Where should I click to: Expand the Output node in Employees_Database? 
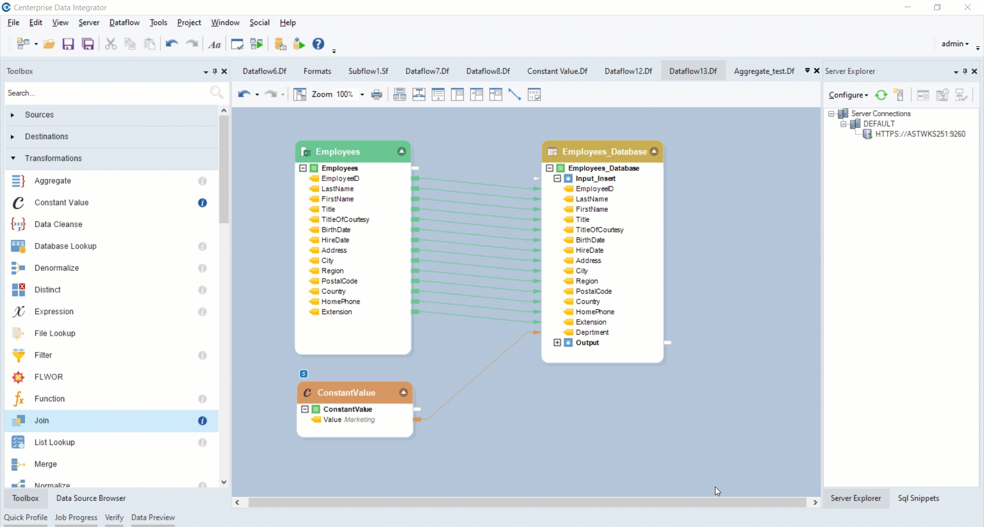557,342
